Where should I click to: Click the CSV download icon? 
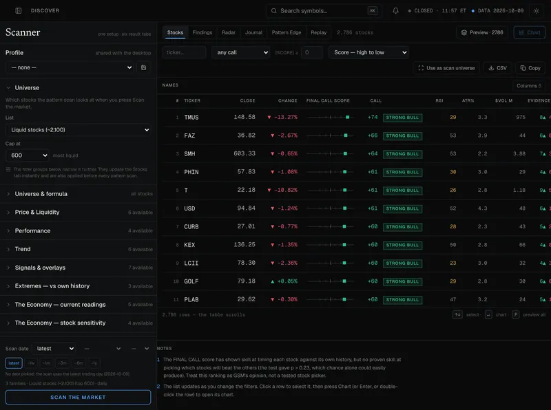pyautogui.click(x=491, y=68)
